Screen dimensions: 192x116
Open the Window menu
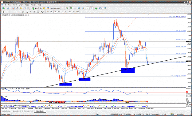[x=33, y=5]
